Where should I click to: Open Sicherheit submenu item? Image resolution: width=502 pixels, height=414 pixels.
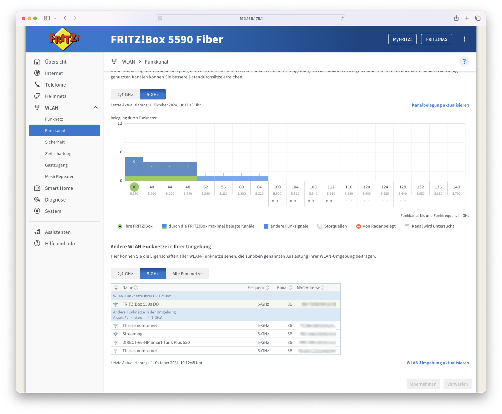point(64,142)
